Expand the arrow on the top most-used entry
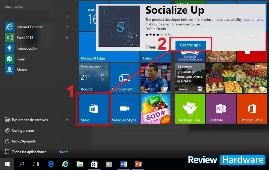 pyautogui.click(x=67, y=16)
